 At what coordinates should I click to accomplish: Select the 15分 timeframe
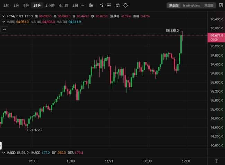(37, 6)
